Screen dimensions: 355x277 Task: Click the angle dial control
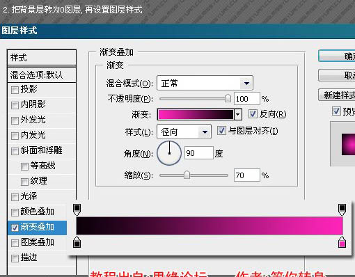tap(169, 153)
